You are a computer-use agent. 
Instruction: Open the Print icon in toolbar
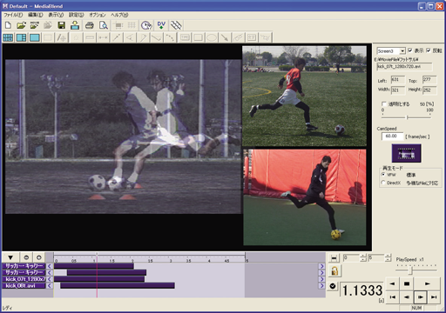[90, 25]
